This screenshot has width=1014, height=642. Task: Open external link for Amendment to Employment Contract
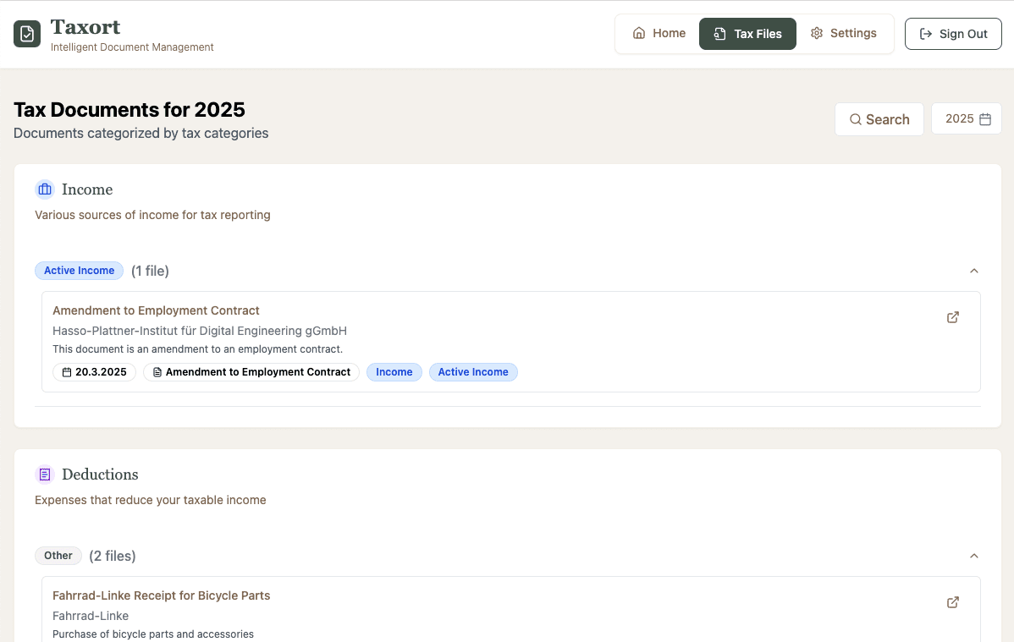pyautogui.click(x=953, y=317)
